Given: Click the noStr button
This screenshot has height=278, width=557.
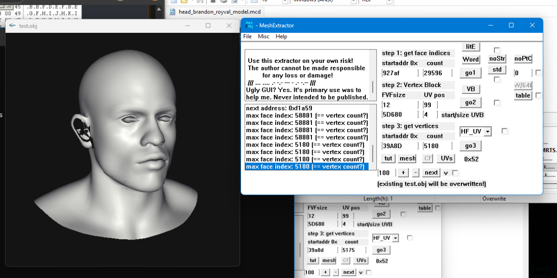Looking at the screenshot, I should [497, 59].
